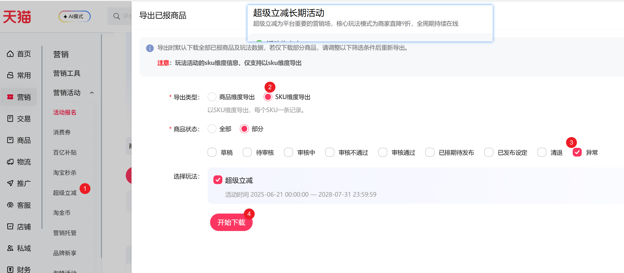Click the 商品 icon in the sidebar
624x273 pixels.
[10, 140]
